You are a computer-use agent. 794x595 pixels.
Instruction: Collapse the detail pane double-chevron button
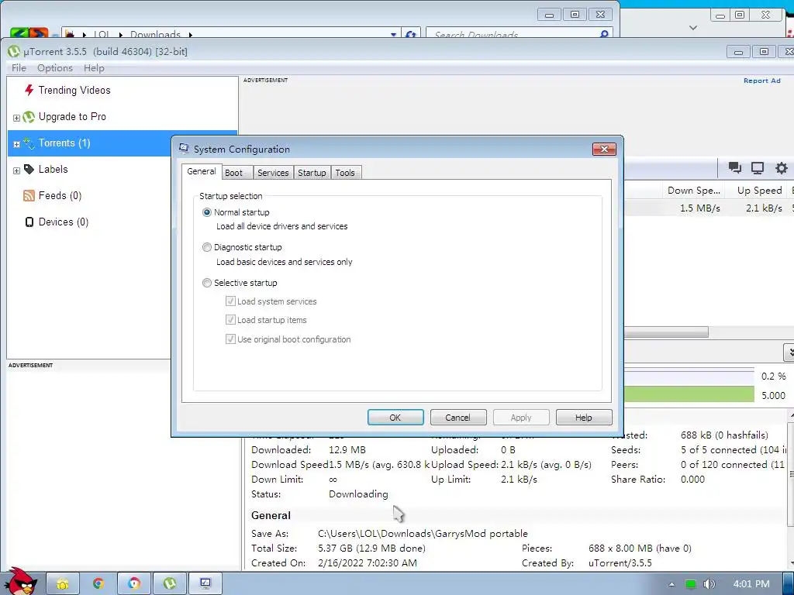(x=789, y=353)
